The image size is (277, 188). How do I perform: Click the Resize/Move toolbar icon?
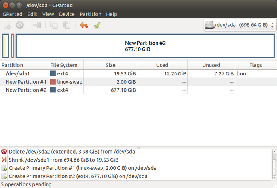tap(37, 25)
